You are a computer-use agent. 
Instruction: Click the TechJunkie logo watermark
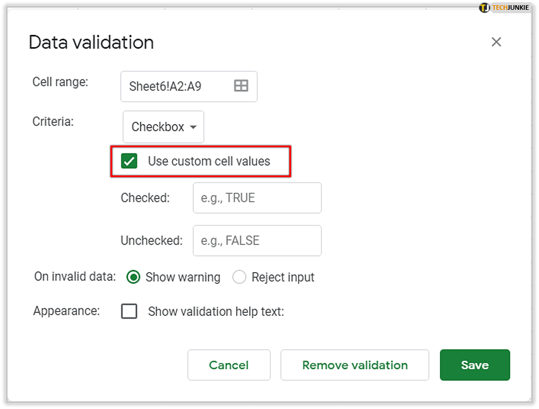(x=503, y=7)
